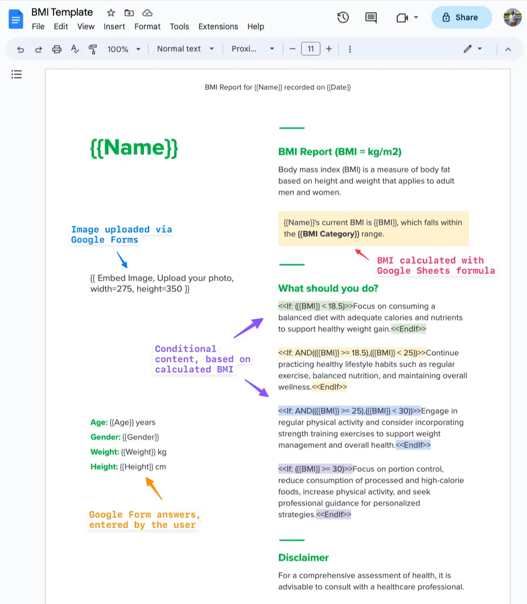
Task: Run the spelling and grammar check icon
Action: point(75,50)
